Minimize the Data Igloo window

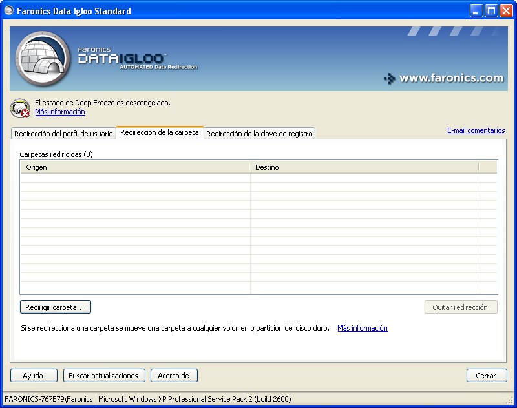tap(476, 11)
